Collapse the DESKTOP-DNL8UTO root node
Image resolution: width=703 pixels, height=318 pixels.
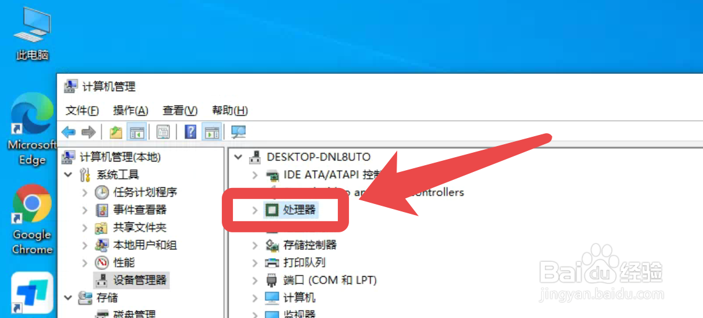(x=239, y=157)
